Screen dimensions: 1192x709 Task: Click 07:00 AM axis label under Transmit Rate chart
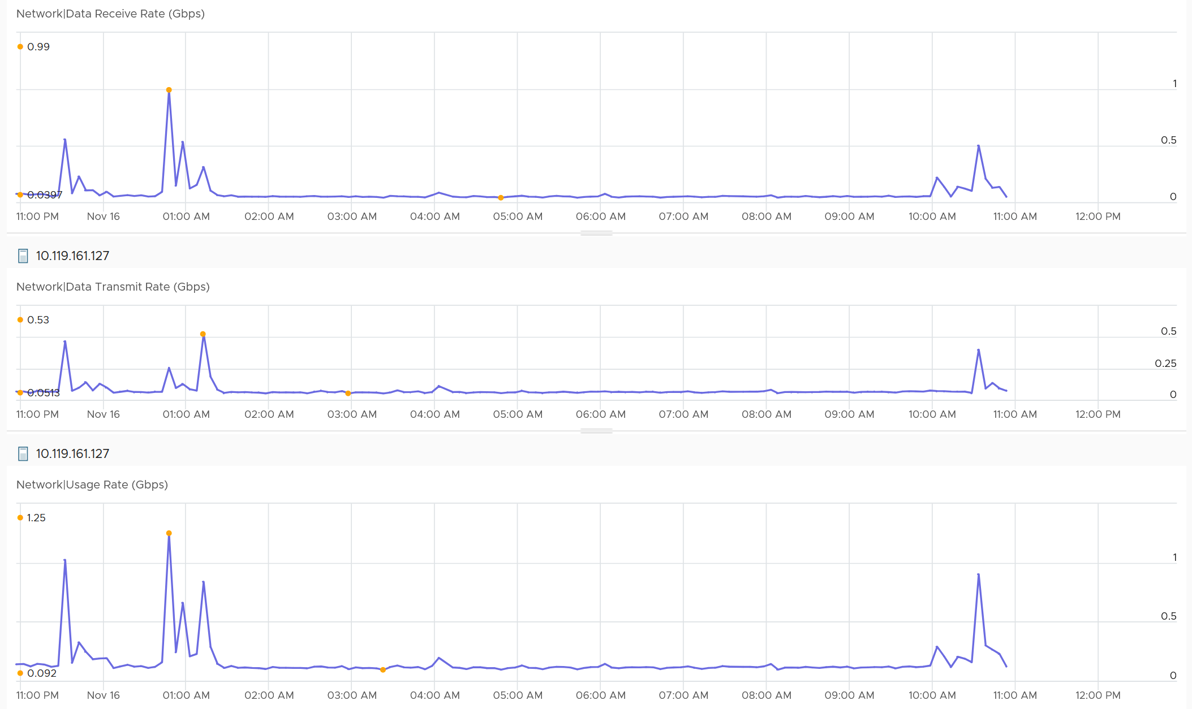(x=683, y=414)
